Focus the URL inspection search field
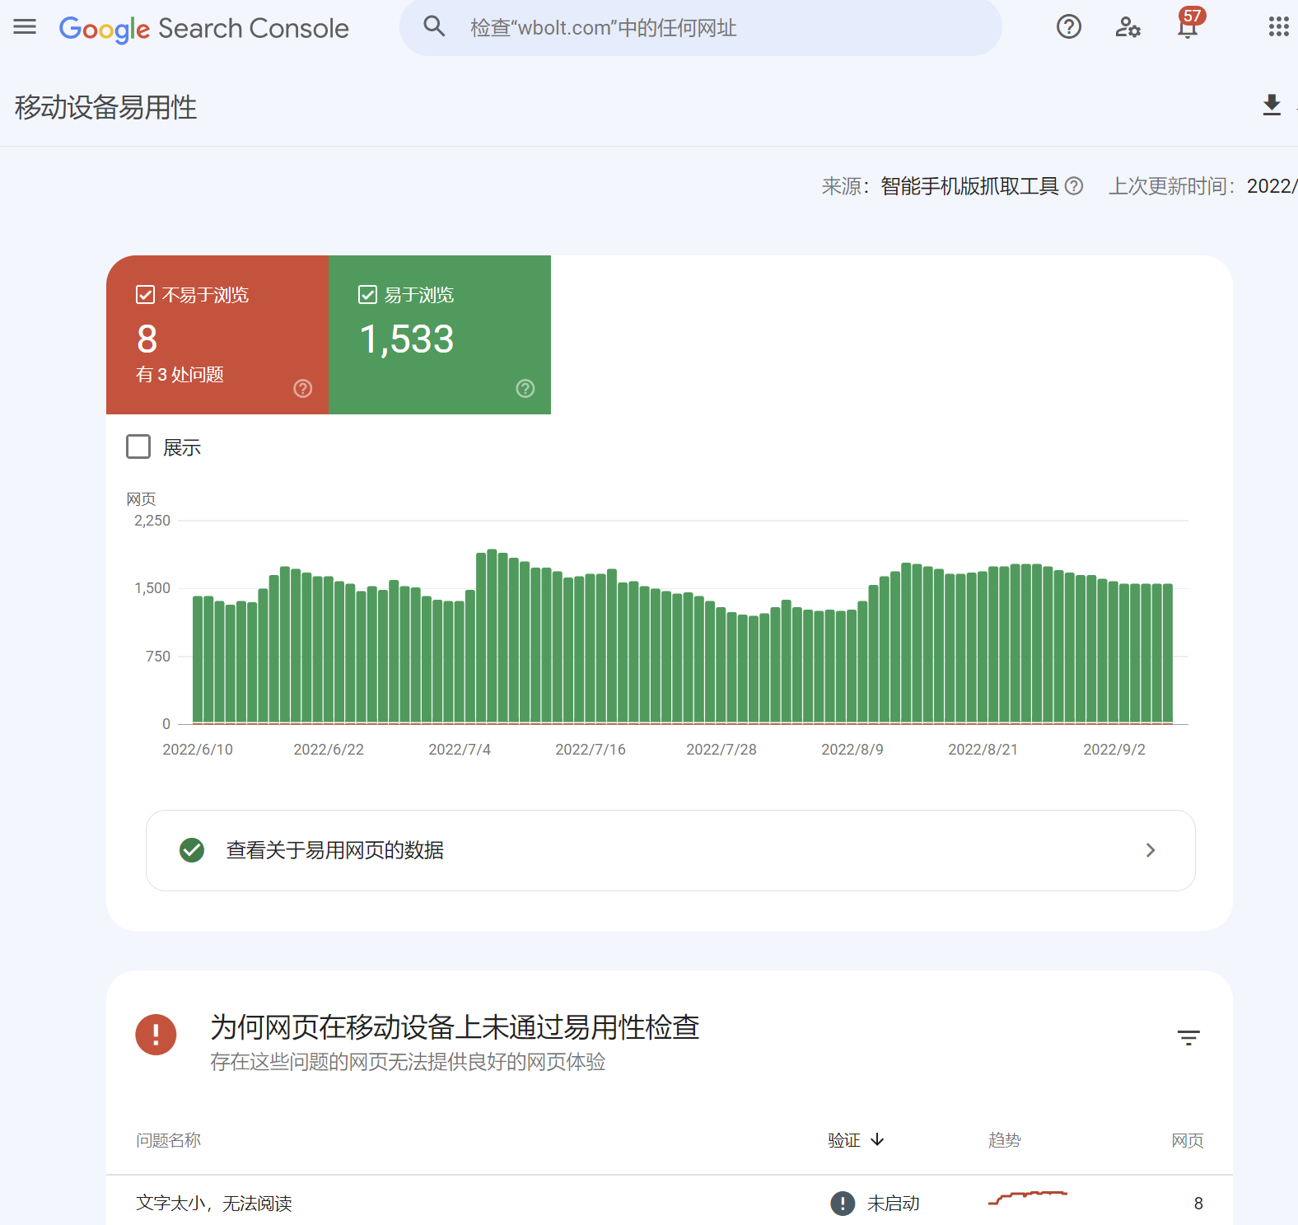The width and height of the screenshot is (1298, 1225). [x=700, y=28]
